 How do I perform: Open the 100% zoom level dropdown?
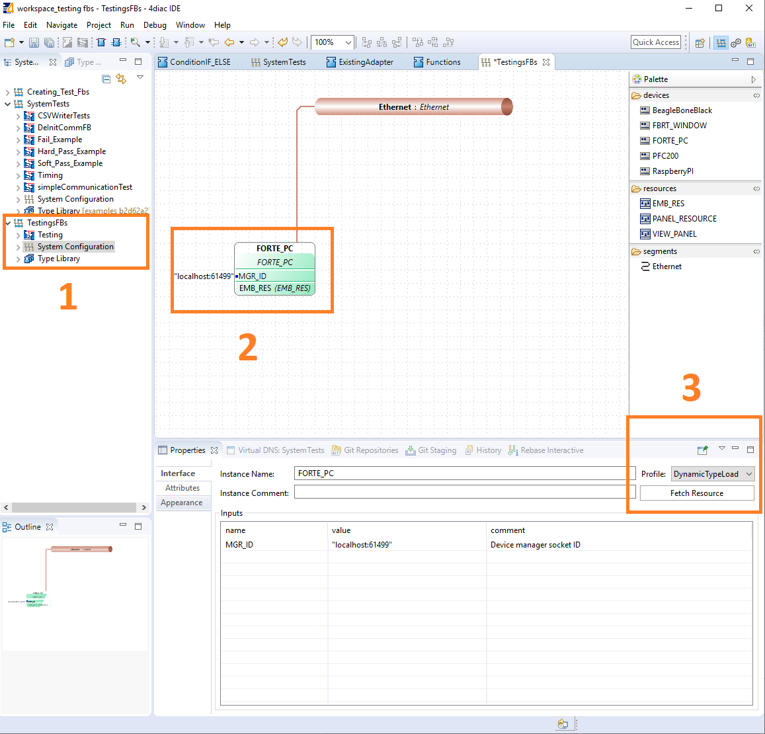pyautogui.click(x=348, y=42)
